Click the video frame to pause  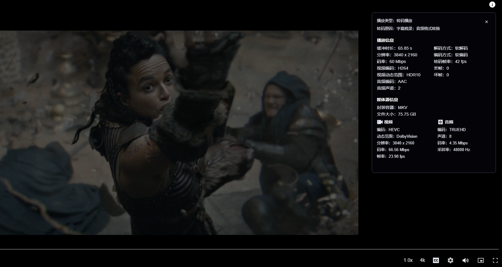point(179,133)
